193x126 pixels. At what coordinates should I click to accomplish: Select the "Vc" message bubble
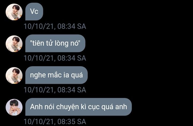point(34,11)
